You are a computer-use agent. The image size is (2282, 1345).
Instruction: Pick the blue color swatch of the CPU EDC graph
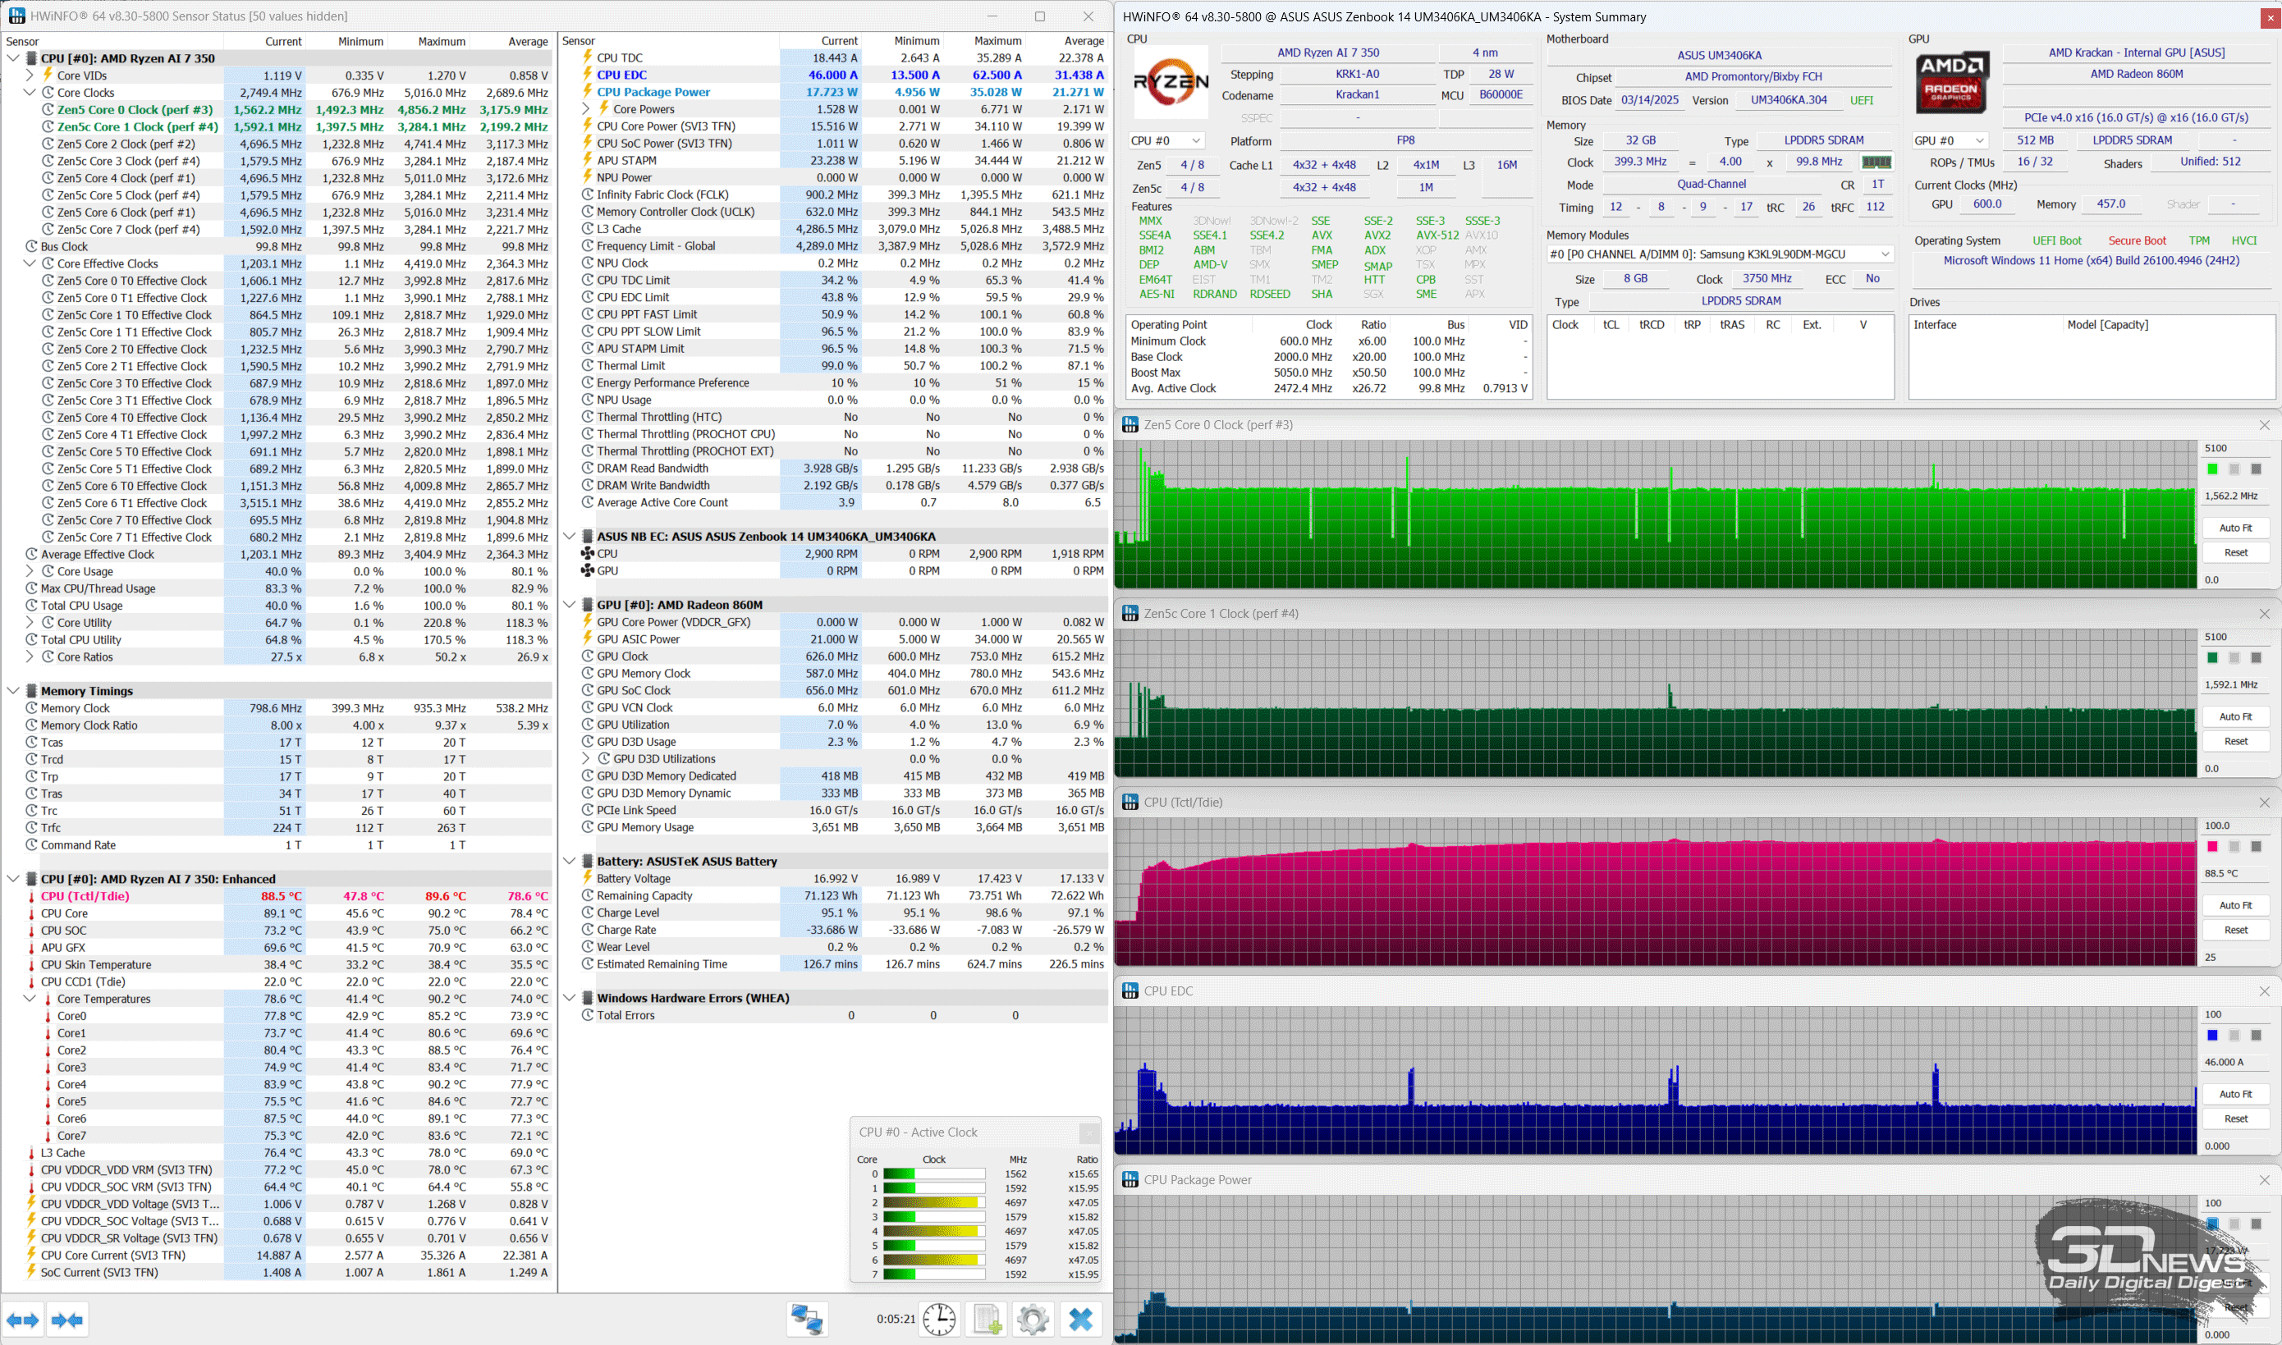point(2212,1035)
